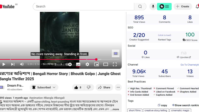Click the channel avatar thumbnail
The height and width of the screenshot is (112, 199).
point(1,87)
